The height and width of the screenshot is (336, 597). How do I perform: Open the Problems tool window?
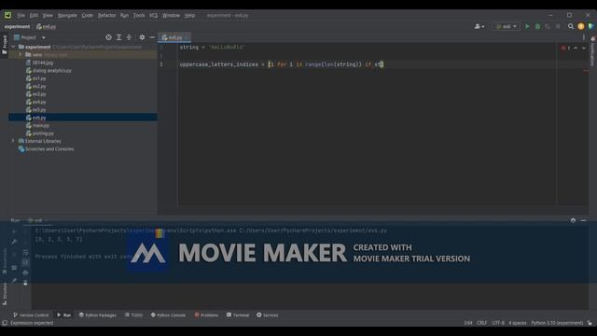pos(206,315)
